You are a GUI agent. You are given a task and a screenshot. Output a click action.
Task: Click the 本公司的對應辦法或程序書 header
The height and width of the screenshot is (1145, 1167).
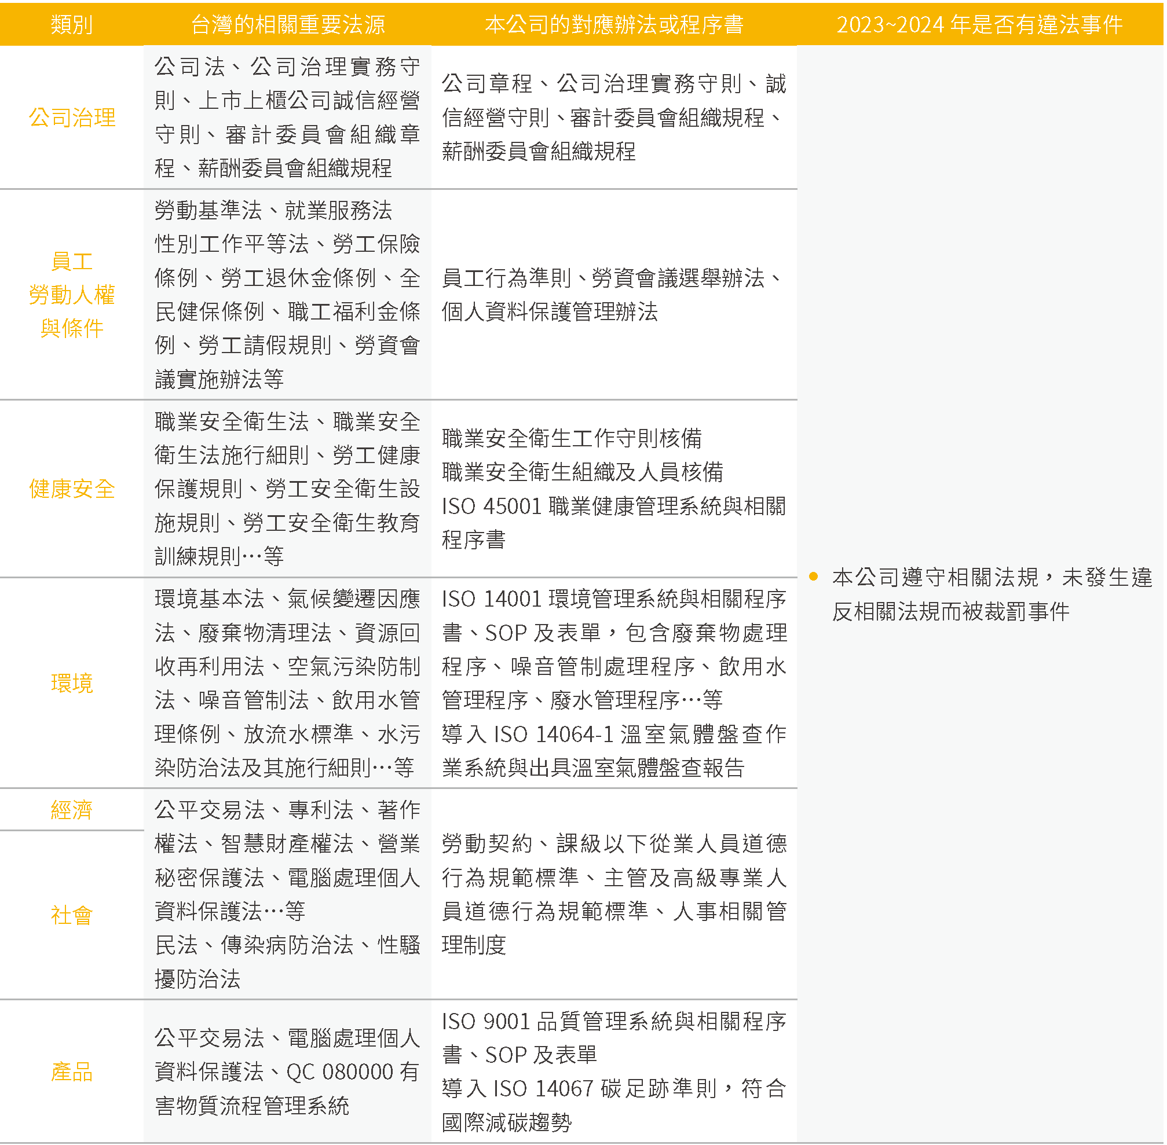pyautogui.click(x=613, y=24)
